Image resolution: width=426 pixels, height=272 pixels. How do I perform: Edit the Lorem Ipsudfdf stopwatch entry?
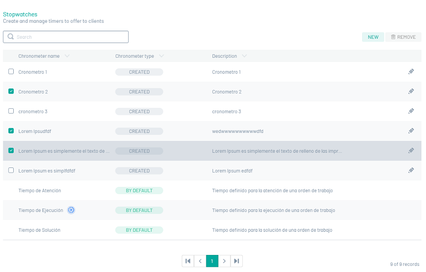point(411,131)
